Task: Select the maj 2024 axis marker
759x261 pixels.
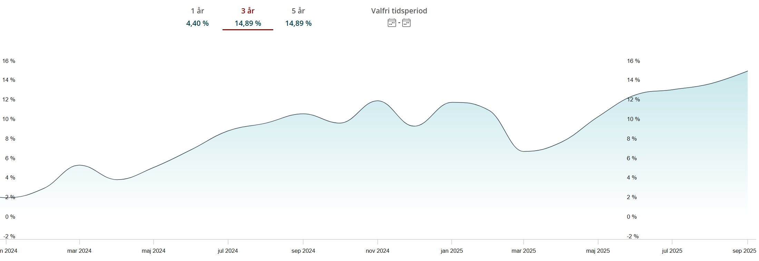Action: tap(154, 251)
